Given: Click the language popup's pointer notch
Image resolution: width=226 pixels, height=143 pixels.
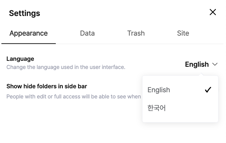Looking at the screenshot, I should coord(201,75).
